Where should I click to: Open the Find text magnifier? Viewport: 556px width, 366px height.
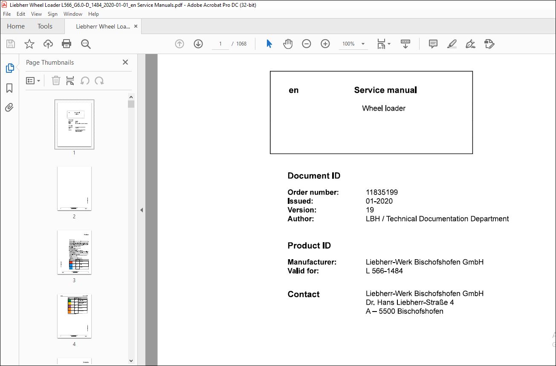click(86, 44)
